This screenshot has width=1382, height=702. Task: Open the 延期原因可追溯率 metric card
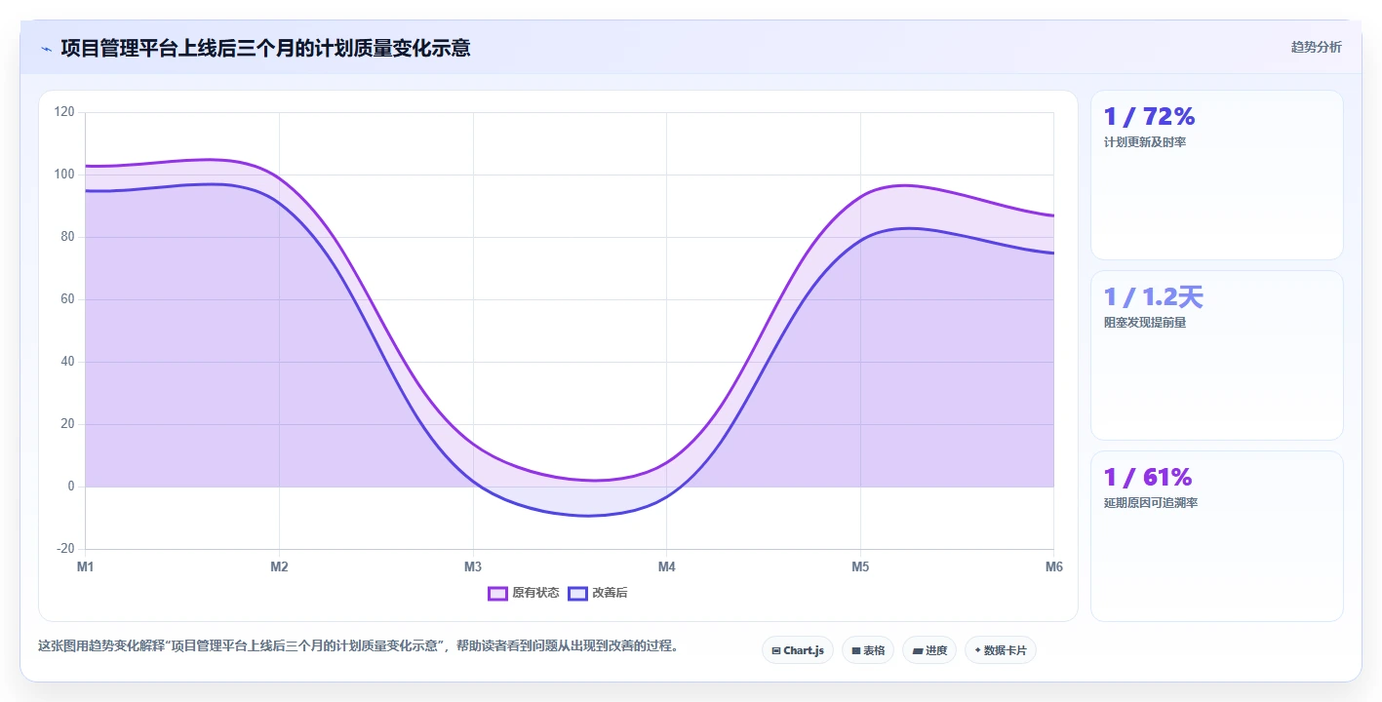(1217, 536)
